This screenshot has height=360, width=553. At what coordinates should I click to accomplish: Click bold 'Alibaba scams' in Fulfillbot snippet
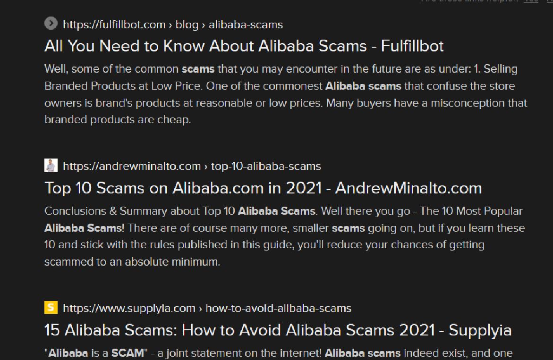coord(363,86)
